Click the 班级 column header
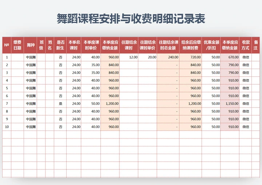Image resolution: width=262 pixels, height=185 pixels. pos(41,45)
